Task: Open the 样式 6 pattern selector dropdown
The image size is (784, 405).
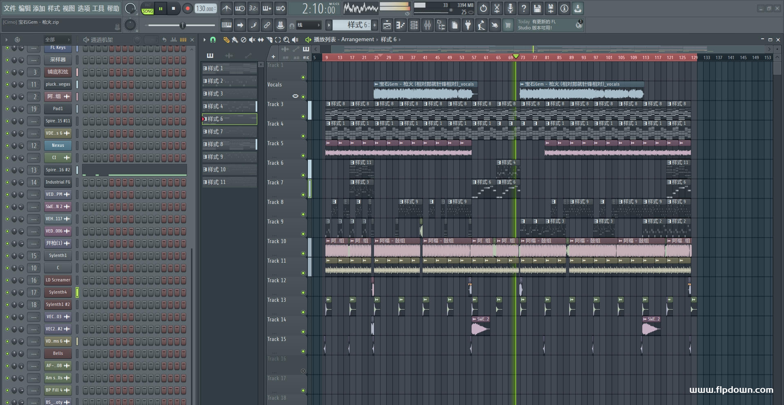Action: click(355, 25)
